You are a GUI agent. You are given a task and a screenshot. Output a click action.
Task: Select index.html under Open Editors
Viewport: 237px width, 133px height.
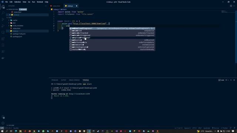coord(17,12)
